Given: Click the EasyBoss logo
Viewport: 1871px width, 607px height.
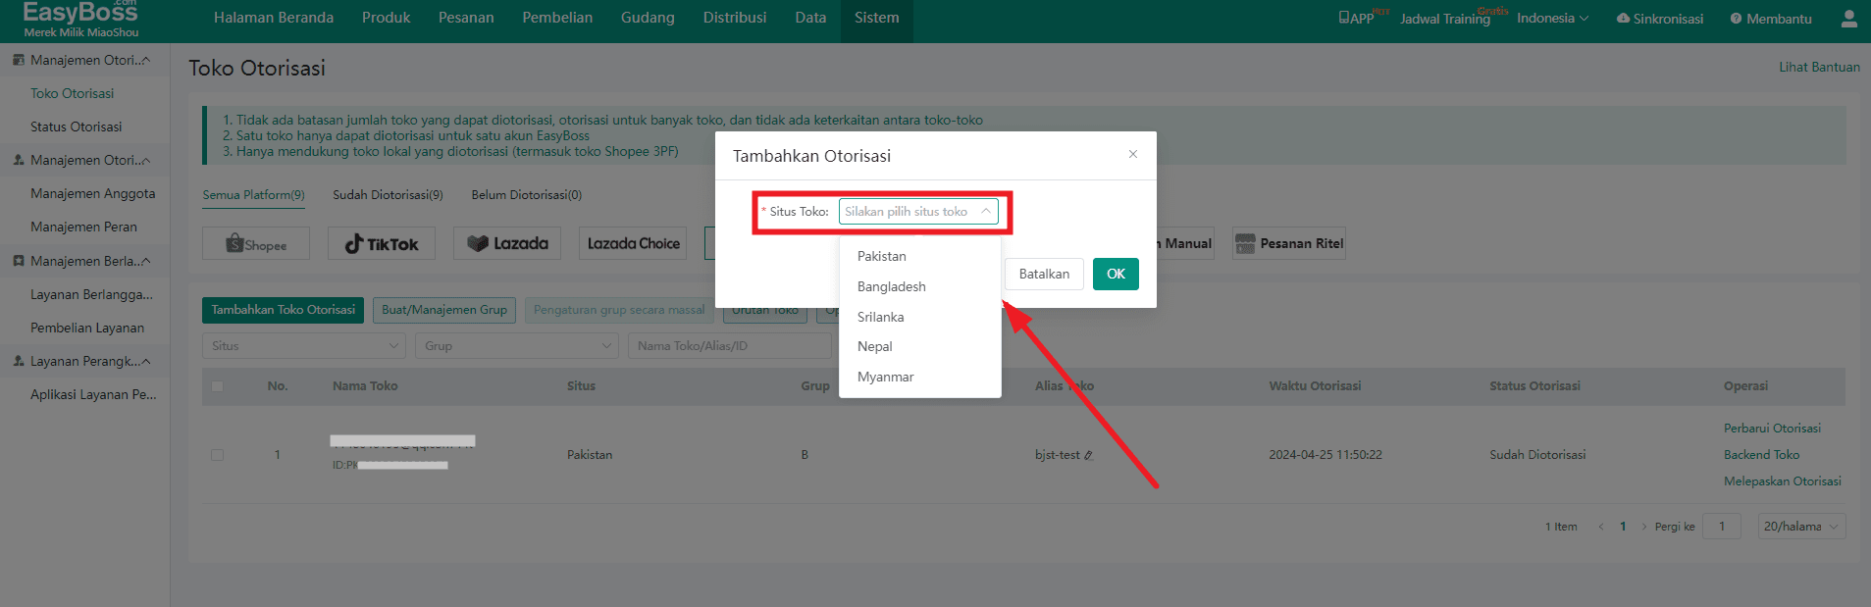Looking at the screenshot, I should pos(80,19).
